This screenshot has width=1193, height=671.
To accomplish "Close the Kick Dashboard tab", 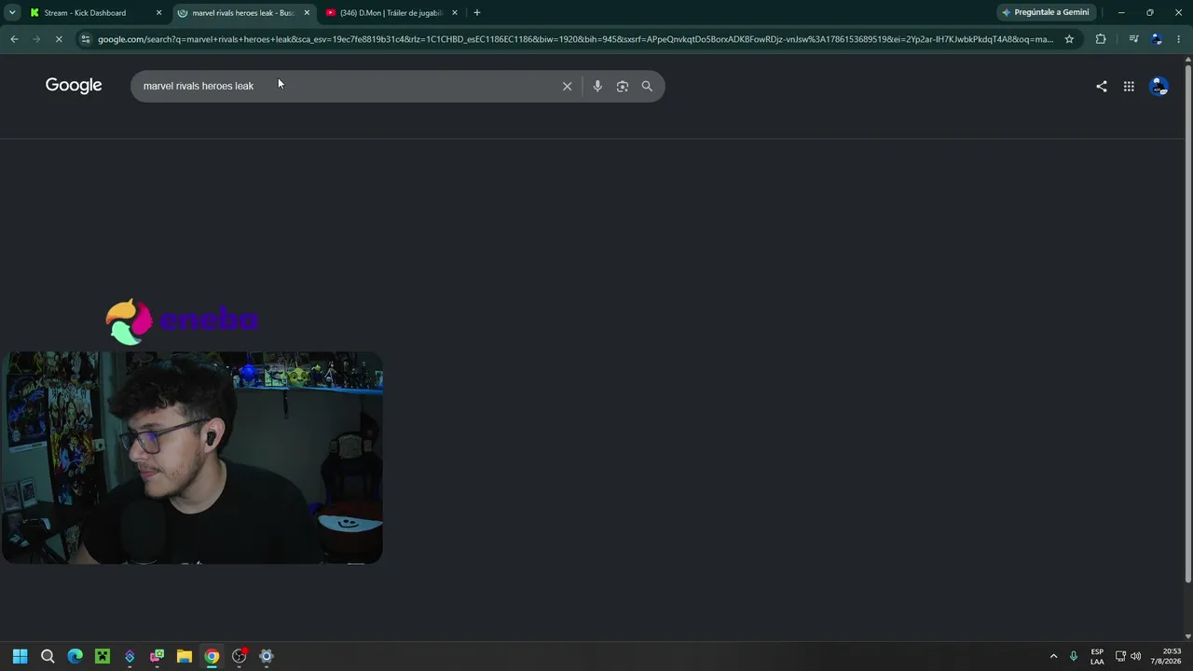I will point(158,13).
